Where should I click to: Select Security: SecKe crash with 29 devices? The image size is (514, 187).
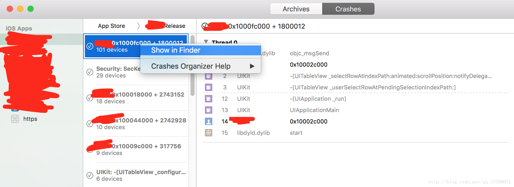[136, 72]
